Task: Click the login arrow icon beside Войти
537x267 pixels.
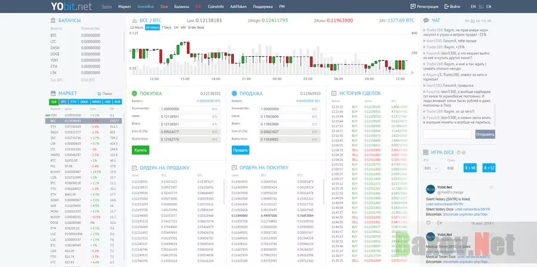Action: (446, 7)
